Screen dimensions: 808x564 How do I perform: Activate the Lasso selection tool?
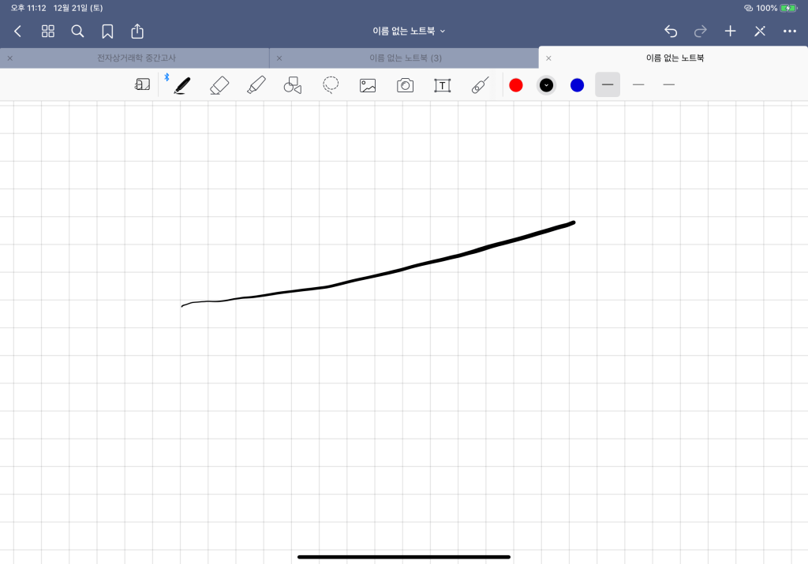(x=331, y=85)
